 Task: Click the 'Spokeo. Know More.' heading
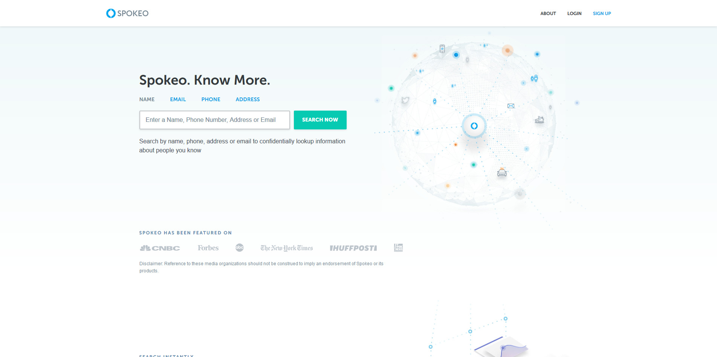(205, 80)
